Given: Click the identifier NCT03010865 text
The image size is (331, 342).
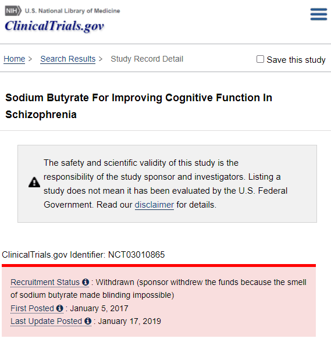Looking at the screenshot, I should click(x=136, y=255).
